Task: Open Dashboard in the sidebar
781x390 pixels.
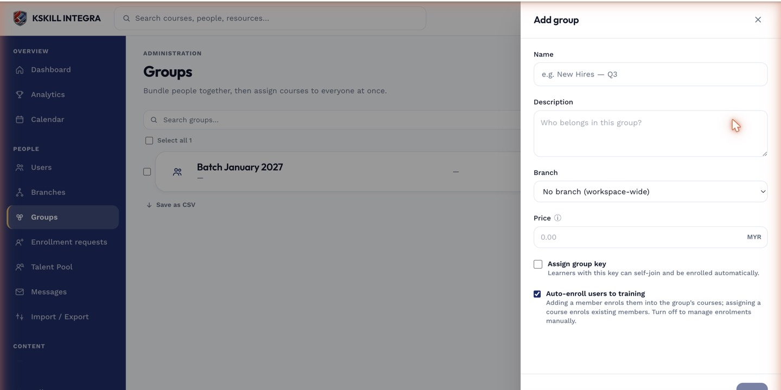Action: click(63, 70)
